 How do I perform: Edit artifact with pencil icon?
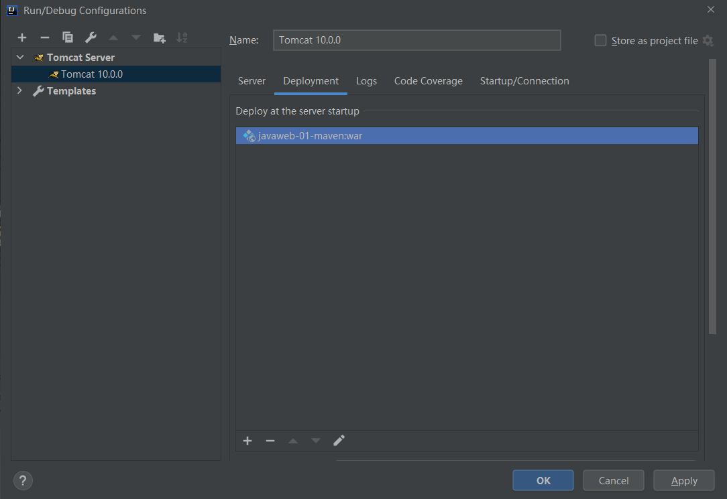tap(339, 441)
